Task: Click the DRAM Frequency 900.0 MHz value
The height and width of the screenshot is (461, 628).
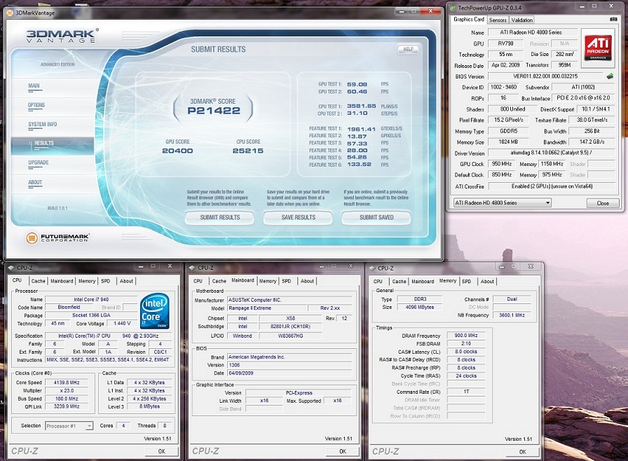Action: point(466,336)
